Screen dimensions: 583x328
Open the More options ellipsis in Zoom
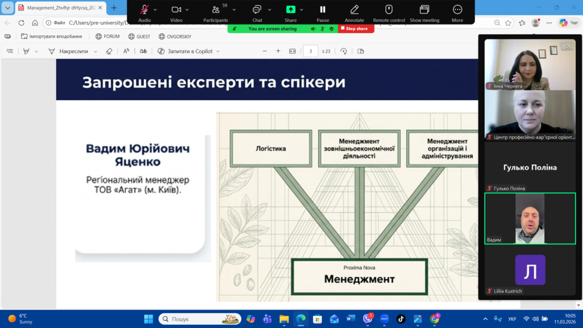pos(457,10)
